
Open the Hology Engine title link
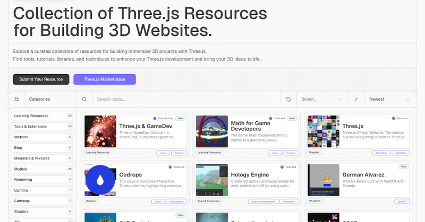(250, 175)
